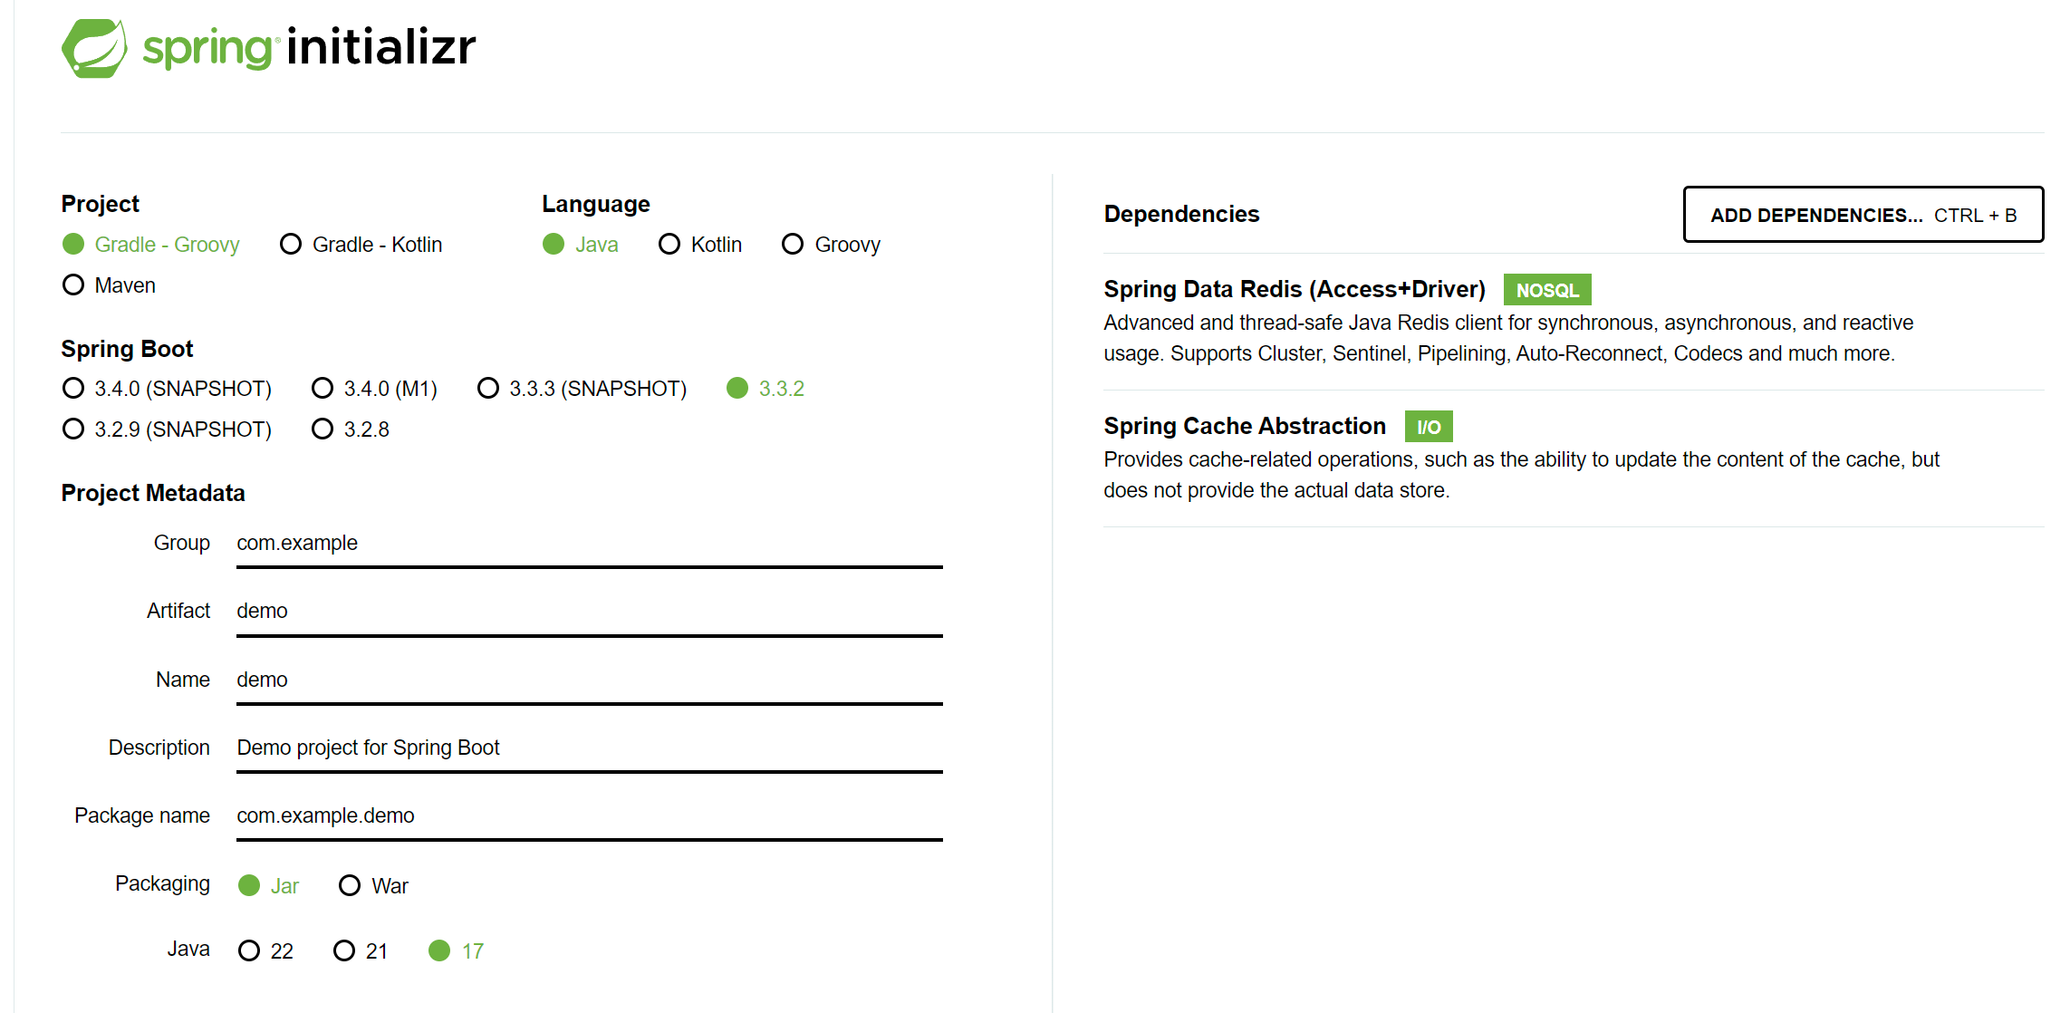2070x1013 pixels.
Task: Click the NOSQL badge on Spring Data Redis
Action: tap(1547, 288)
